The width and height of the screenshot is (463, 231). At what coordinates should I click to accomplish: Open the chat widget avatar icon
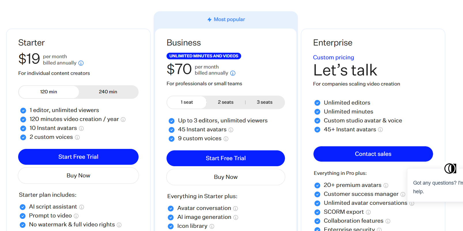[450, 168]
